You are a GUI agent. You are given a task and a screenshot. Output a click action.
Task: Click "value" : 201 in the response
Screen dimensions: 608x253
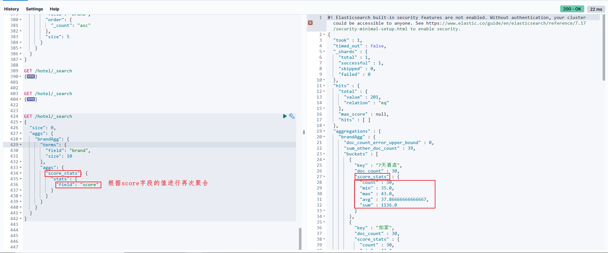[362, 97]
